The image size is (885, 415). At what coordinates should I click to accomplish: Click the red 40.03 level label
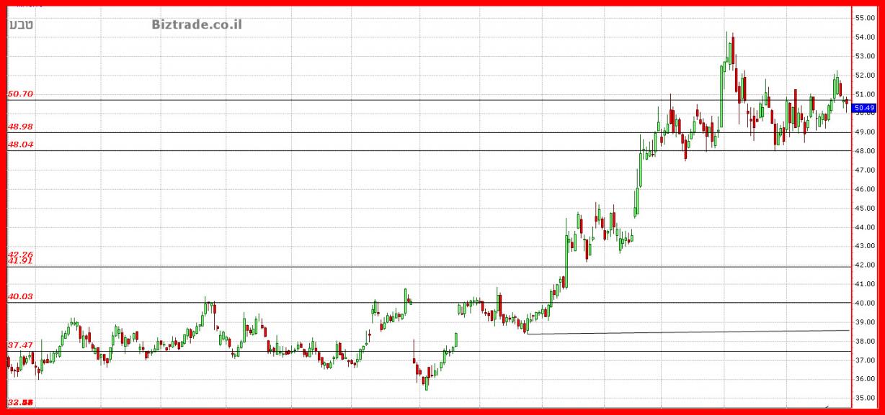21,296
